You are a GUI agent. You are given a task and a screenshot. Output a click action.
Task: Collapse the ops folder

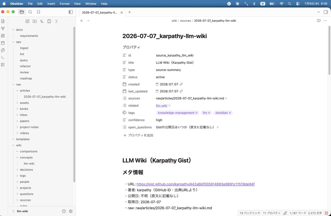point(13,42)
